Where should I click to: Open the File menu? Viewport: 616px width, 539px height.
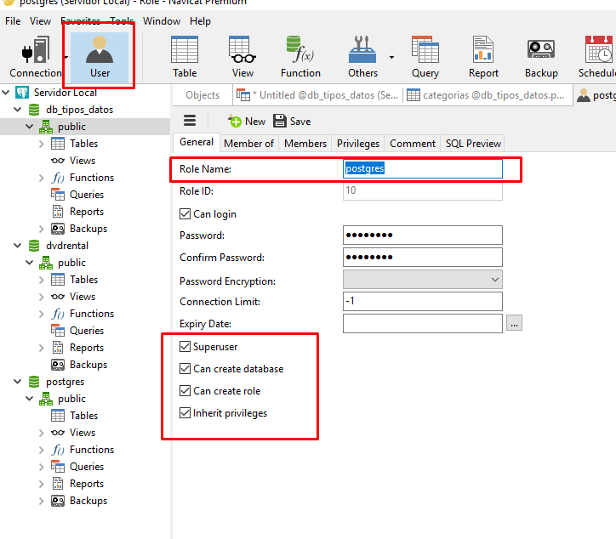point(13,21)
